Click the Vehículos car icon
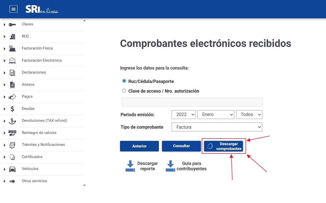Screen dimensions: 326x203 click(x=12, y=169)
